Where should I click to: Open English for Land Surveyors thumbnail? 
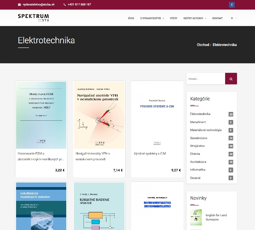pos(196,217)
